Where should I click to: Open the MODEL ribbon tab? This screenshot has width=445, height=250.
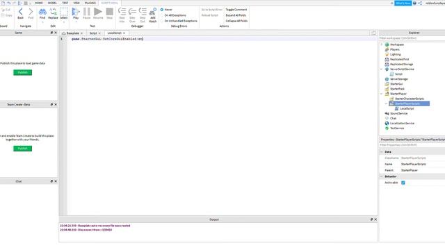pos(52,3)
